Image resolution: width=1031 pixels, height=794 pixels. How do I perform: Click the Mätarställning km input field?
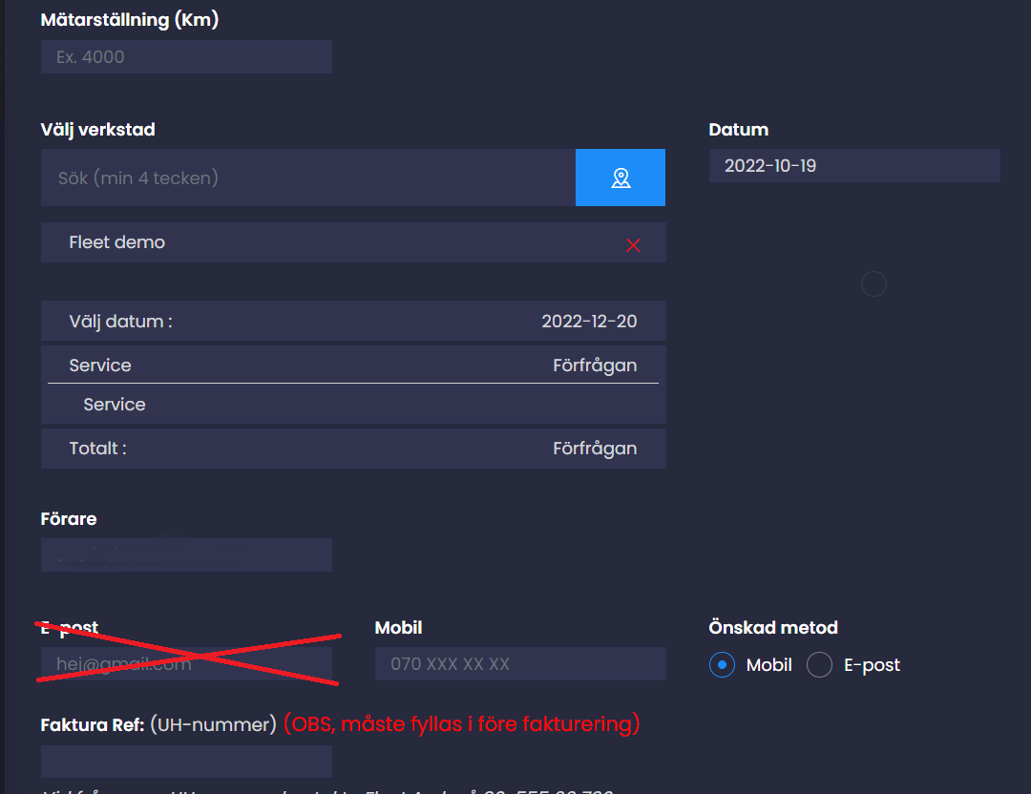tap(186, 57)
